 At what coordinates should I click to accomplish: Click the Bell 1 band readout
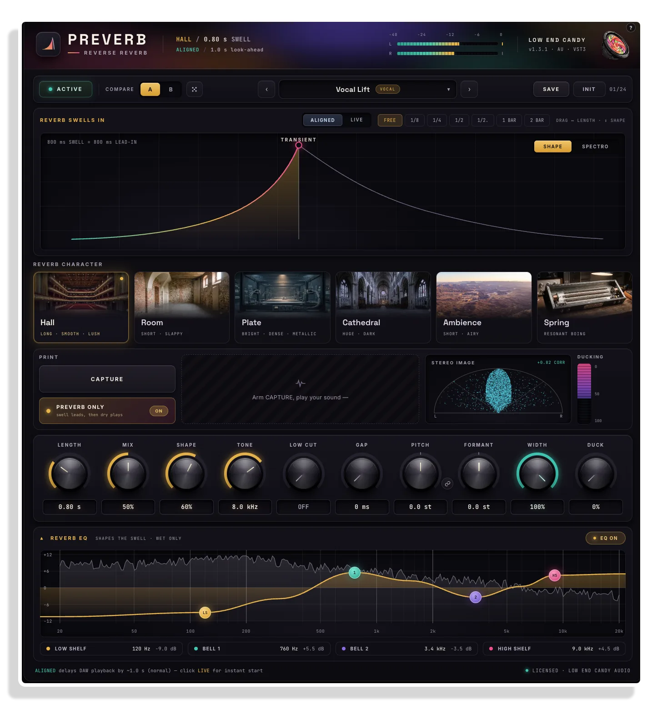pyautogui.click(x=259, y=649)
